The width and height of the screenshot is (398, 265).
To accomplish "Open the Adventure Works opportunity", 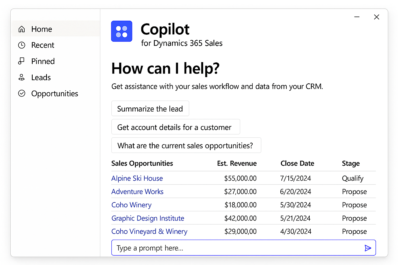I will pyautogui.click(x=137, y=192).
